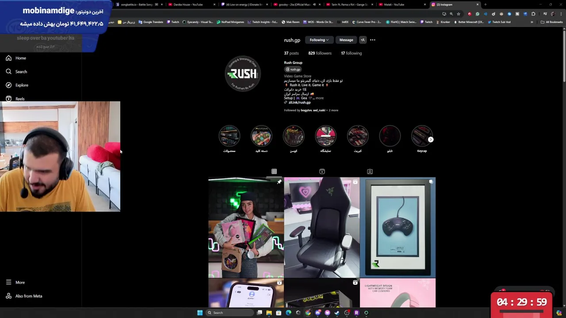
Task: Open the Chrome three-dot menu
Action: (561, 14)
